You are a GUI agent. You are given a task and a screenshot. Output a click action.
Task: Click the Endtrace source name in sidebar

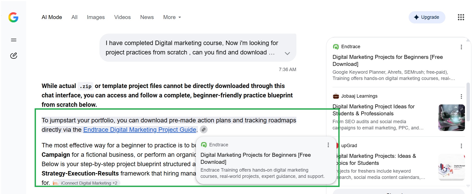[x=351, y=47]
